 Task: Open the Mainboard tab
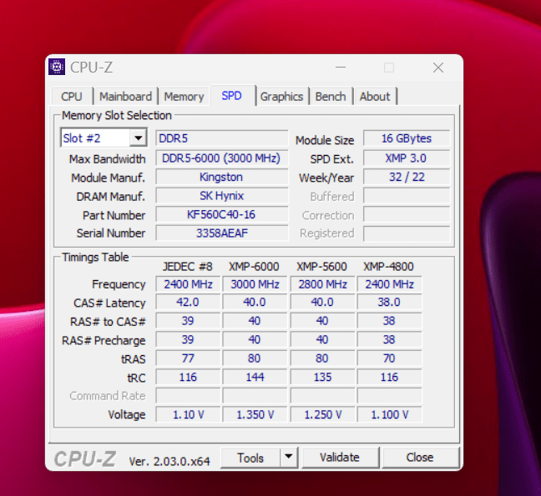(125, 97)
